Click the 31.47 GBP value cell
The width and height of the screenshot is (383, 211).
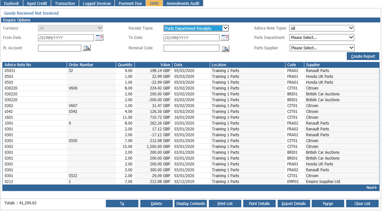click(x=153, y=106)
